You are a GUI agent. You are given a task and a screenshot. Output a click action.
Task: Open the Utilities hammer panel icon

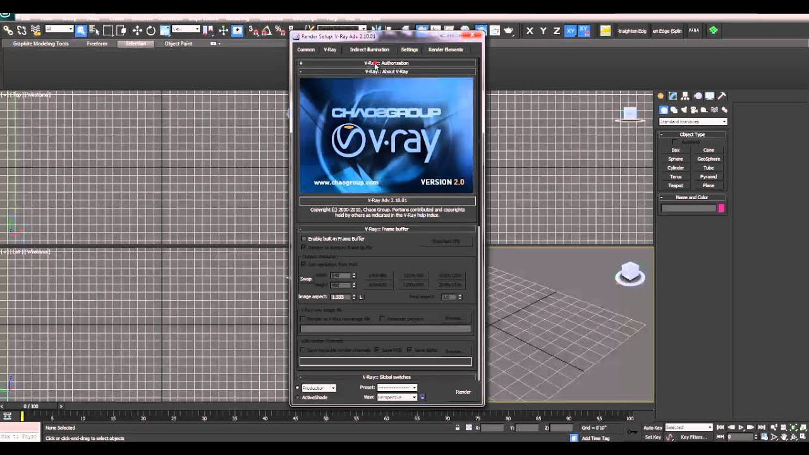(x=722, y=96)
